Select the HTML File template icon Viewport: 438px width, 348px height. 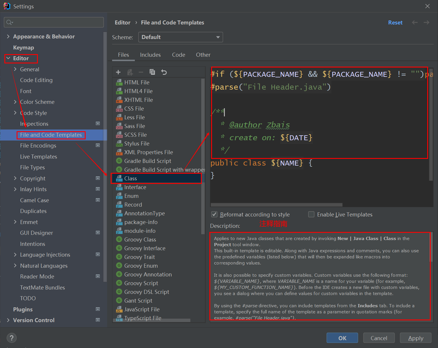point(119,82)
